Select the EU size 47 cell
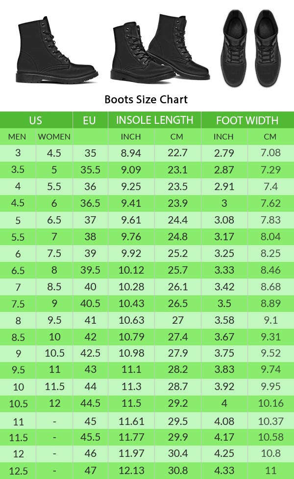Screen dimensions: 294x479 [x=90, y=471]
